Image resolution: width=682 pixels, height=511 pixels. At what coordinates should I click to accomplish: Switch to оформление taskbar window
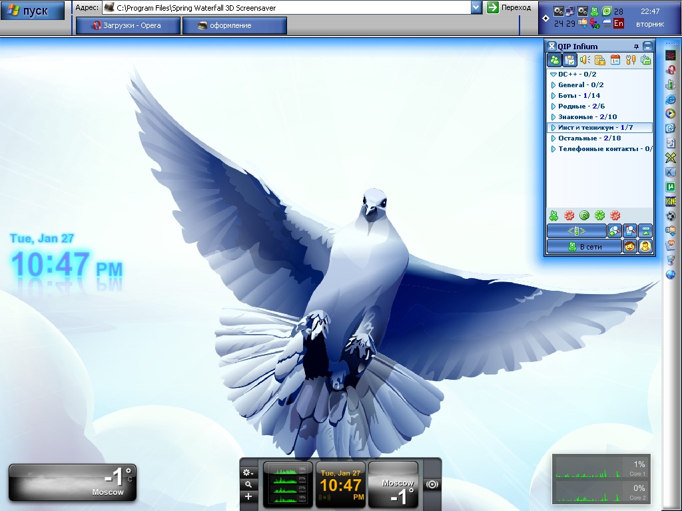click(234, 26)
